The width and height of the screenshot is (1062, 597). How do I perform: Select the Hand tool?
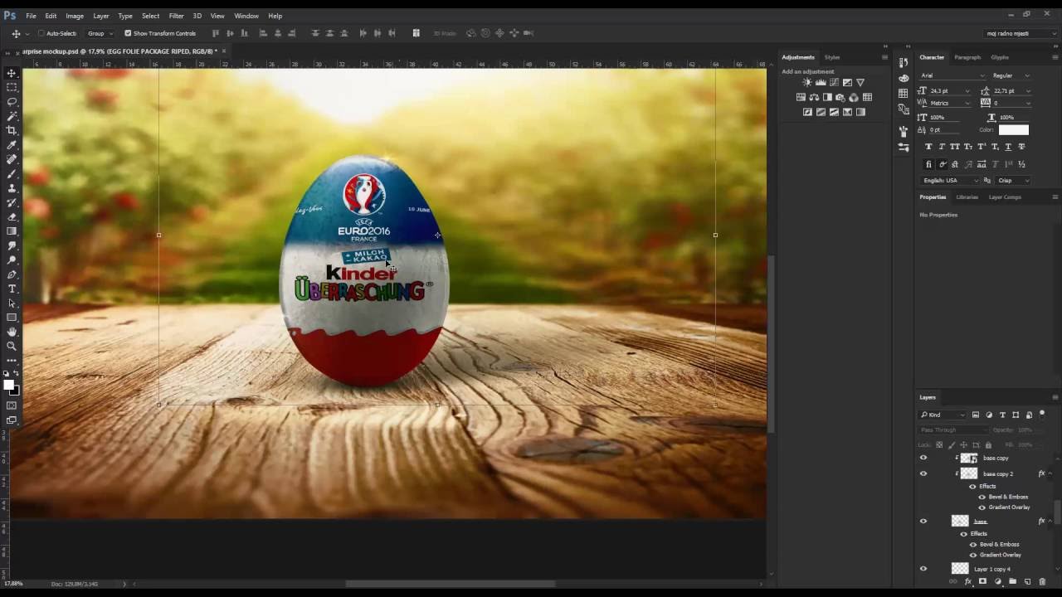(x=12, y=332)
